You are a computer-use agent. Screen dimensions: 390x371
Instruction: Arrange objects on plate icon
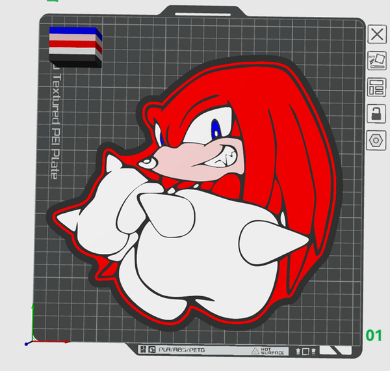pos(377,87)
